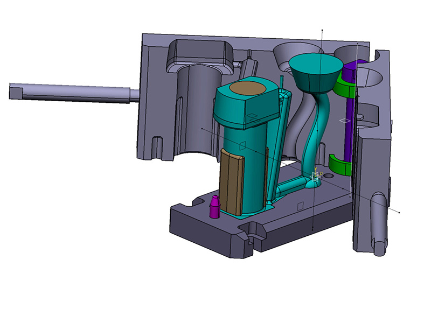Image resolution: width=431 pixels, height=323 pixels.
Task: Click the axis system triad at the origin
Action: 316,176
